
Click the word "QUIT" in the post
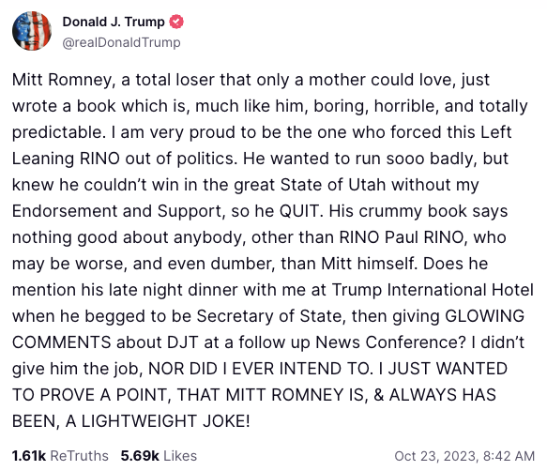[x=299, y=211]
